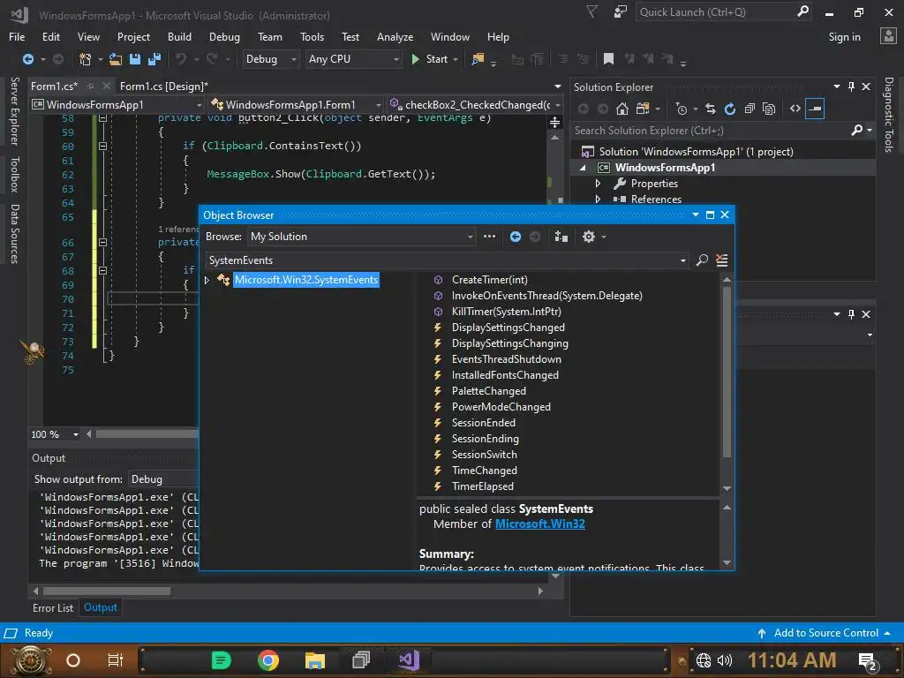Click the Pending Changes Filter clock icon
Viewport: 904px width, 678px height.
click(x=682, y=109)
